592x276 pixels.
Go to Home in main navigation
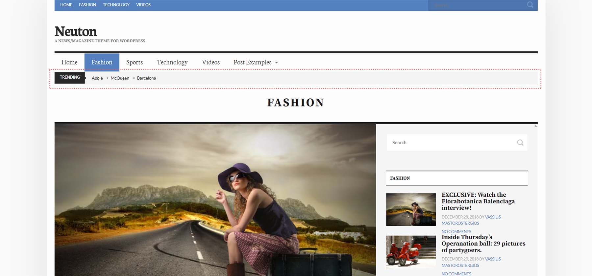pyautogui.click(x=69, y=62)
